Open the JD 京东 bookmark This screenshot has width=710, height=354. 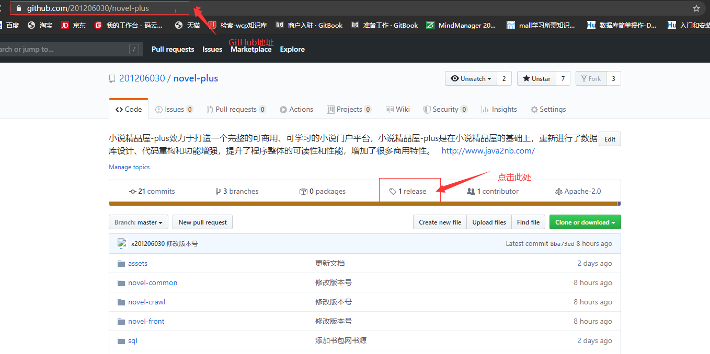73,25
